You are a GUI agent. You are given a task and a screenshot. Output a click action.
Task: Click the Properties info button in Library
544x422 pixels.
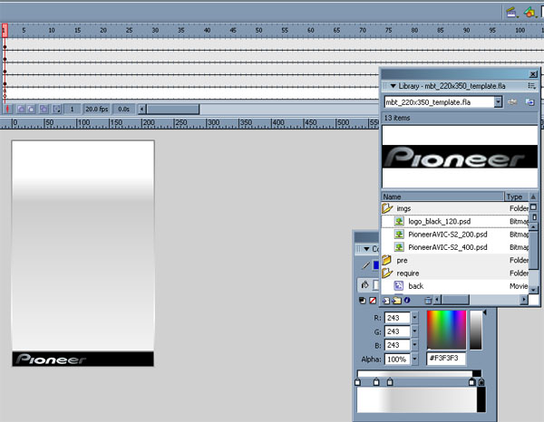point(407,301)
